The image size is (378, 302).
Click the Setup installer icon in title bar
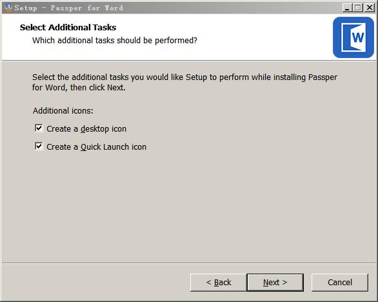point(8,8)
